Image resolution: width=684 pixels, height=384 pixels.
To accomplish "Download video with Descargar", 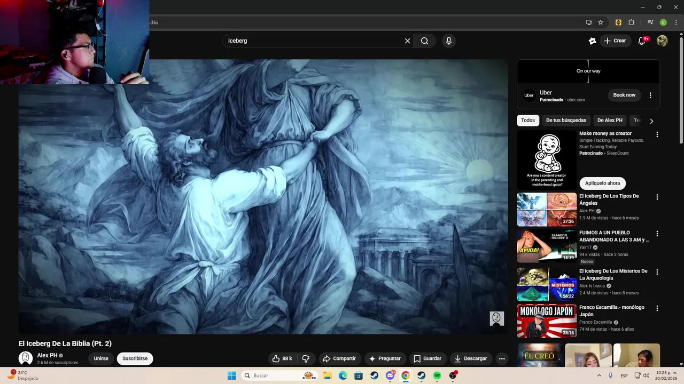I will coord(471,358).
